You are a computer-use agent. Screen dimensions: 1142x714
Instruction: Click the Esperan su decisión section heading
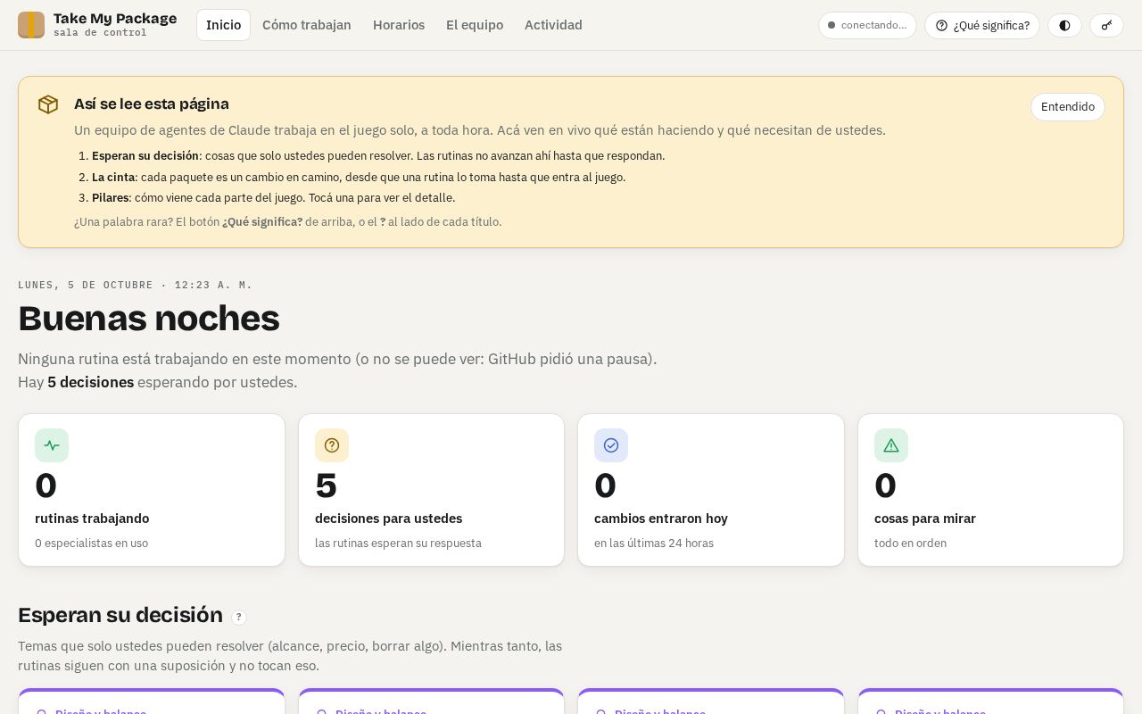pos(120,615)
